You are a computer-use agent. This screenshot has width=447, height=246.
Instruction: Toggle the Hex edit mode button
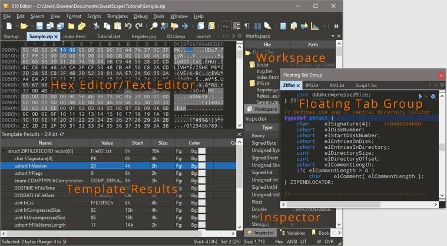[x=226, y=26]
